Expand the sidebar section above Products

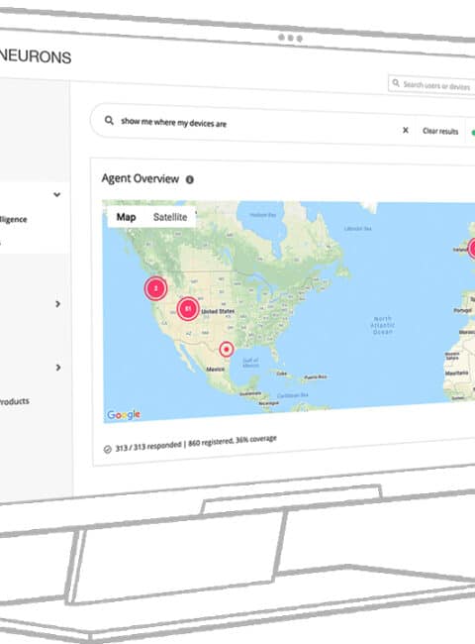coord(57,368)
